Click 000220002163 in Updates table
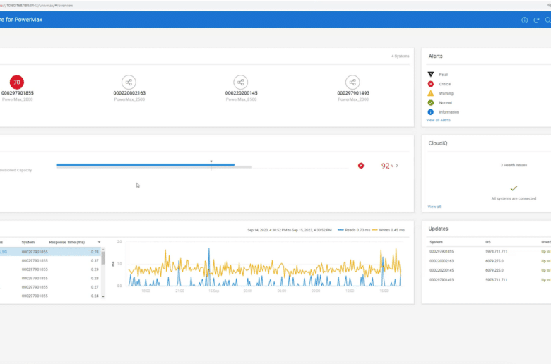 [x=442, y=261]
